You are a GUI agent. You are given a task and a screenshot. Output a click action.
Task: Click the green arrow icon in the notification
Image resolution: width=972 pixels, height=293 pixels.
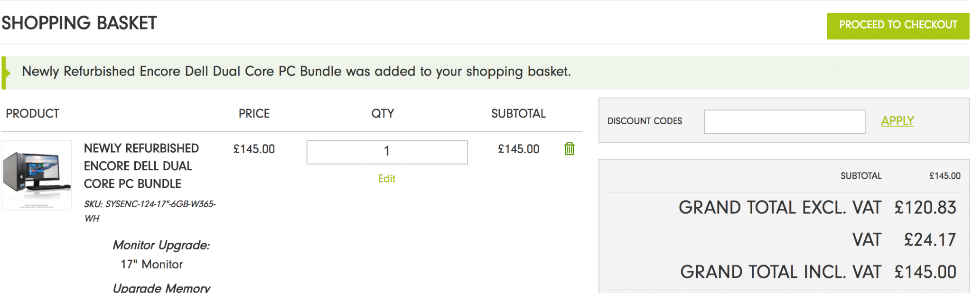click(7, 73)
